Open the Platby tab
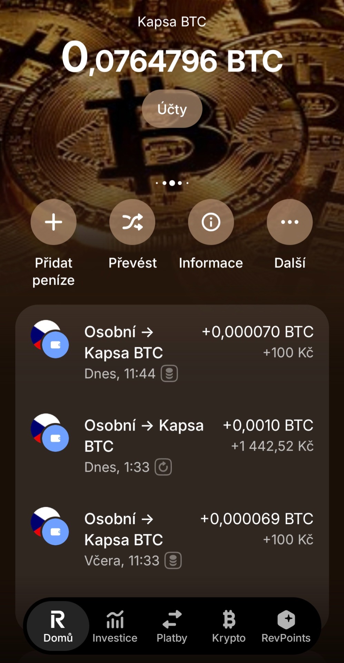Image resolution: width=344 pixels, height=663 pixels. 172,626
